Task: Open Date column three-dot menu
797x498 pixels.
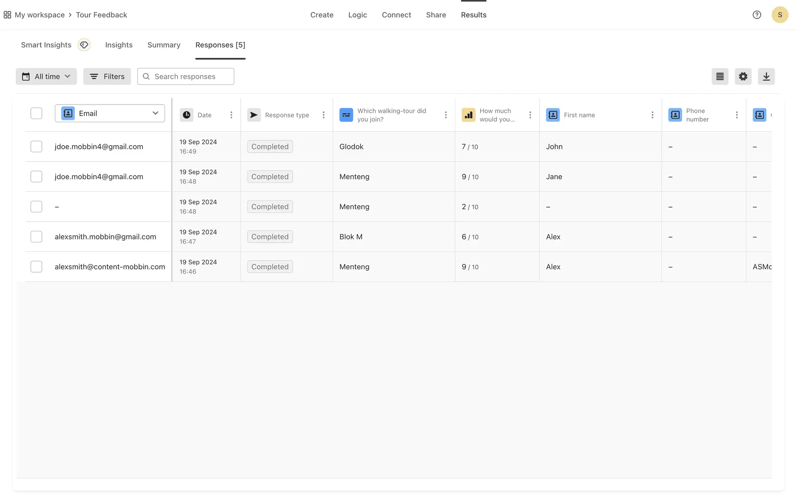Action: [231, 115]
